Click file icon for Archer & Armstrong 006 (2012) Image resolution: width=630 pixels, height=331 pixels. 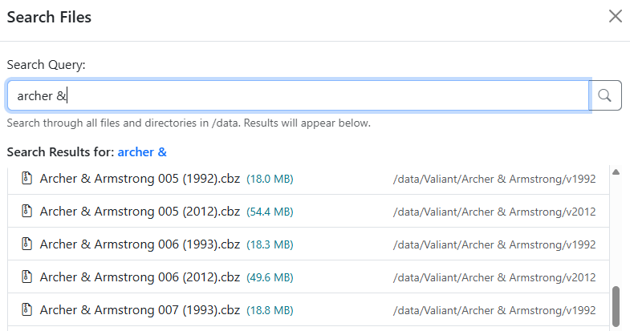[26, 277]
